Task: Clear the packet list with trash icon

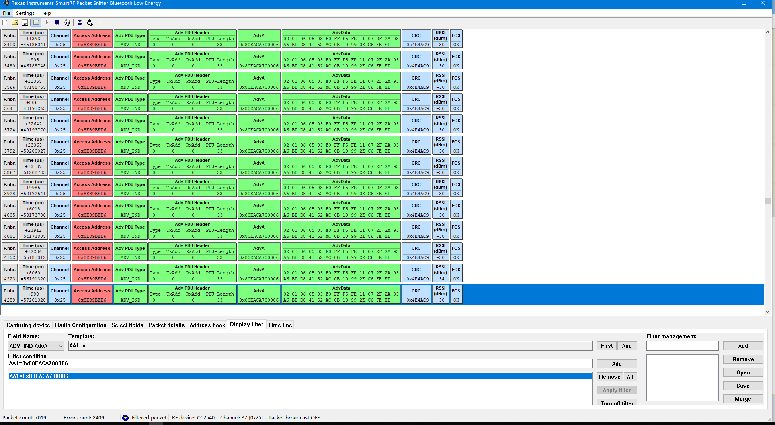Action: click(x=67, y=22)
